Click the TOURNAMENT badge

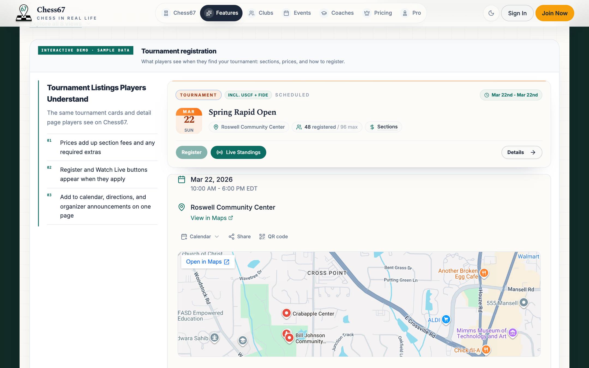[198, 95]
